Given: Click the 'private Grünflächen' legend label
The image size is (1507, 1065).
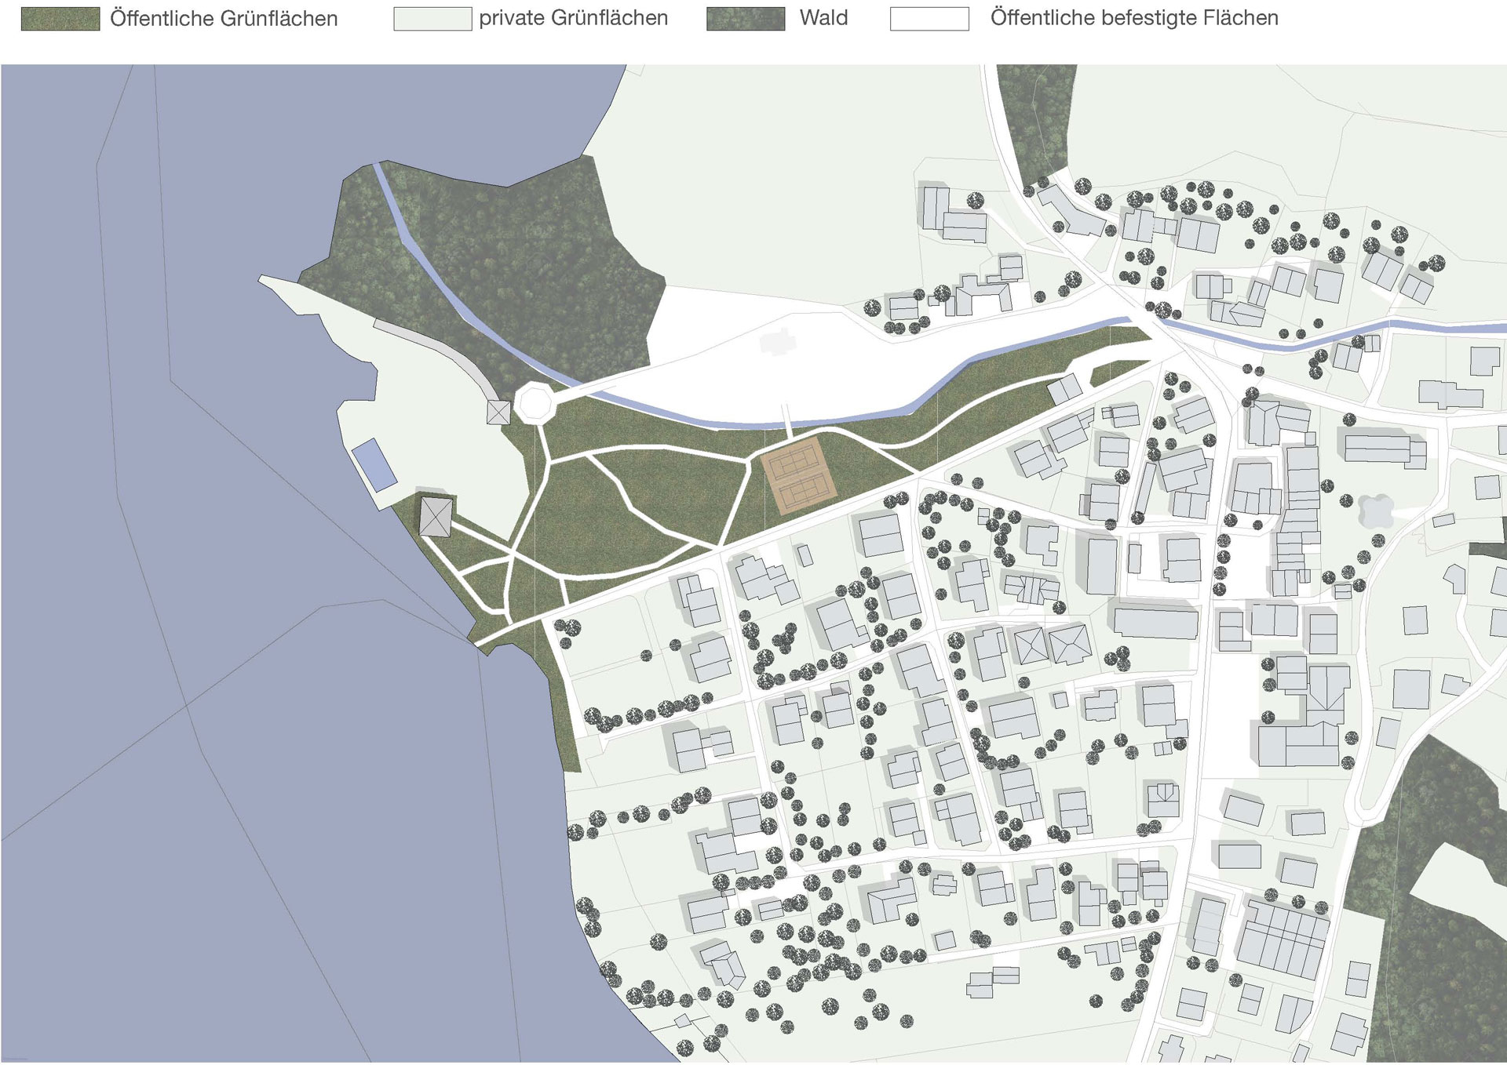Looking at the screenshot, I should point(574,19).
